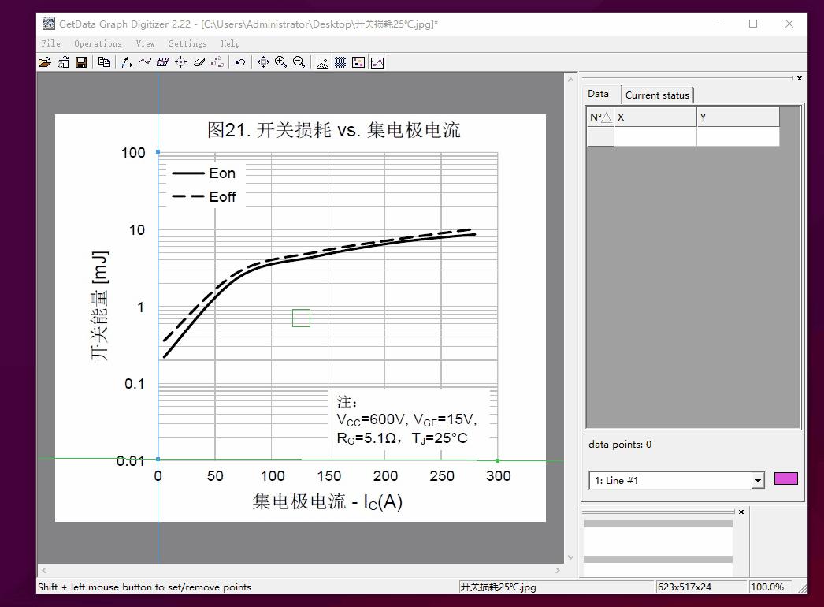Click the 623x517x24 image size status

coord(700,587)
